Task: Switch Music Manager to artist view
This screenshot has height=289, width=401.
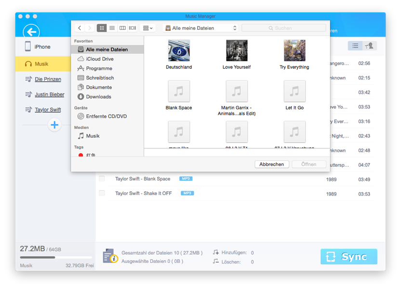Action: (369, 46)
